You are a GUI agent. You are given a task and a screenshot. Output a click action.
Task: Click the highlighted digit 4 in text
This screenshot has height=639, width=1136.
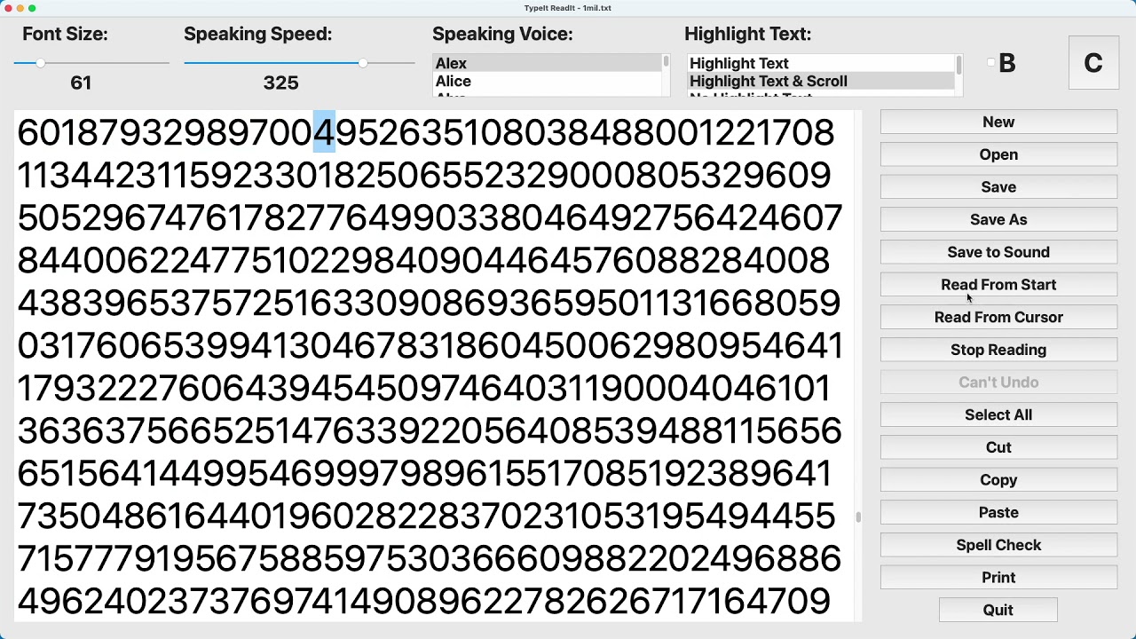(x=324, y=133)
